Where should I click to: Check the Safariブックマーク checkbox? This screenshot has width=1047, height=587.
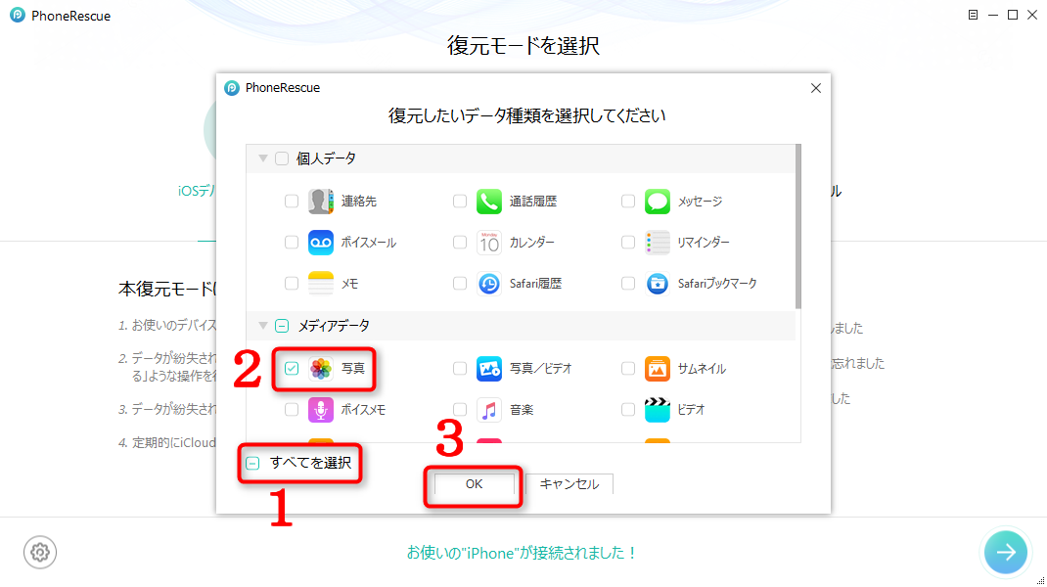tap(627, 284)
